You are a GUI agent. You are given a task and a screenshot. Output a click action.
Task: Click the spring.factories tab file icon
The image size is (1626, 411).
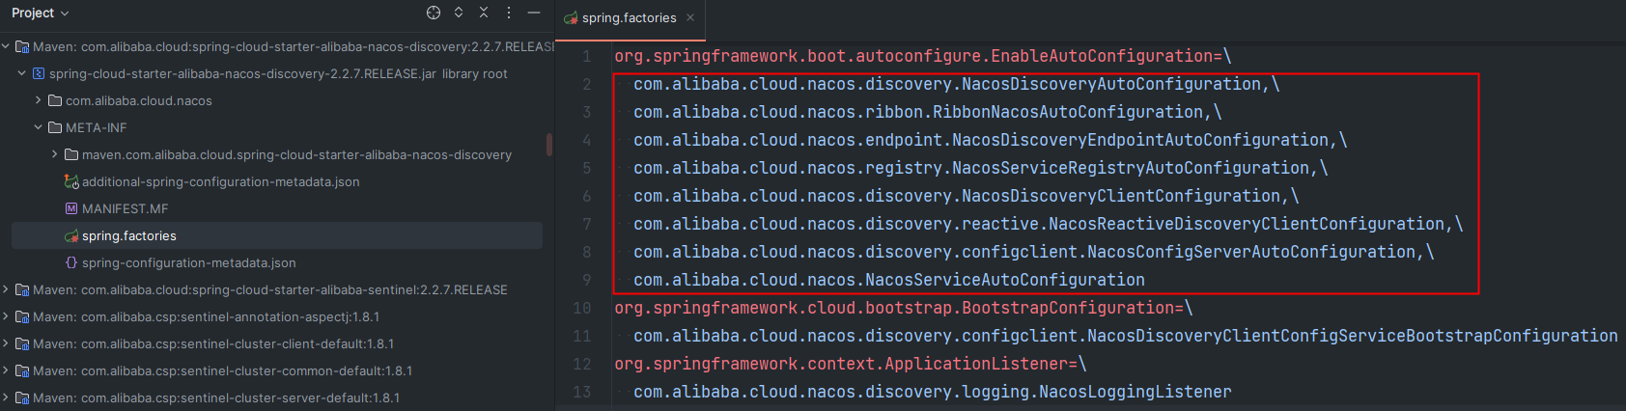tap(571, 17)
